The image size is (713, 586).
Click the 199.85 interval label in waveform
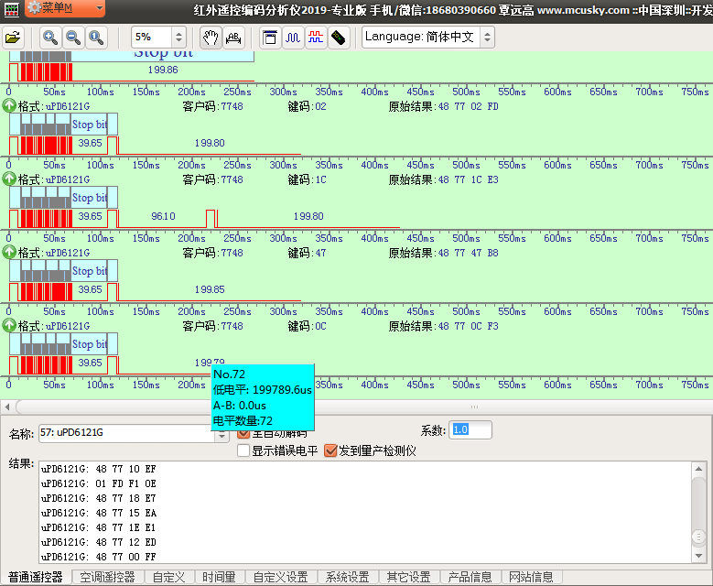click(210, 289)
